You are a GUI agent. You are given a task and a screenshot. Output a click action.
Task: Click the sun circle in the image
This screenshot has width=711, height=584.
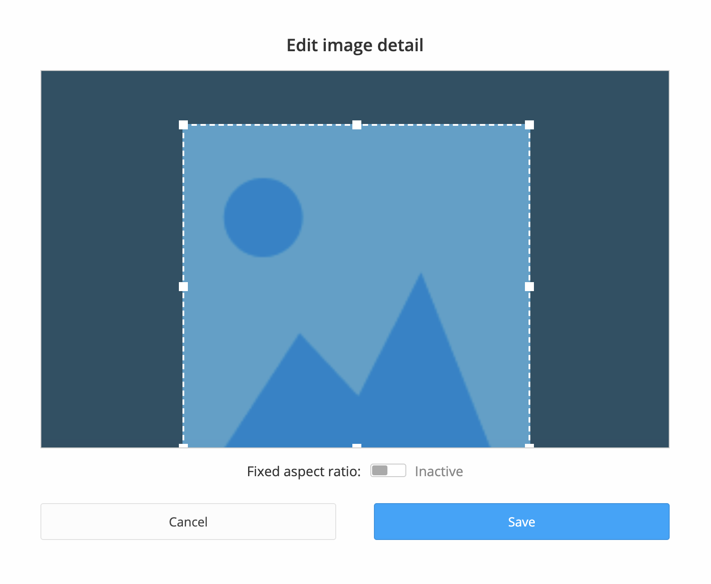(x=263, y=217)
